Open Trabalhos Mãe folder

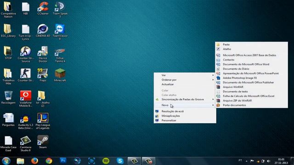(x=8, y=77)
